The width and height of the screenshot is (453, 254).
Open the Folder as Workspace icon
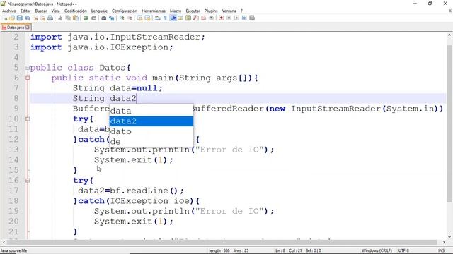tap(204, 18)
